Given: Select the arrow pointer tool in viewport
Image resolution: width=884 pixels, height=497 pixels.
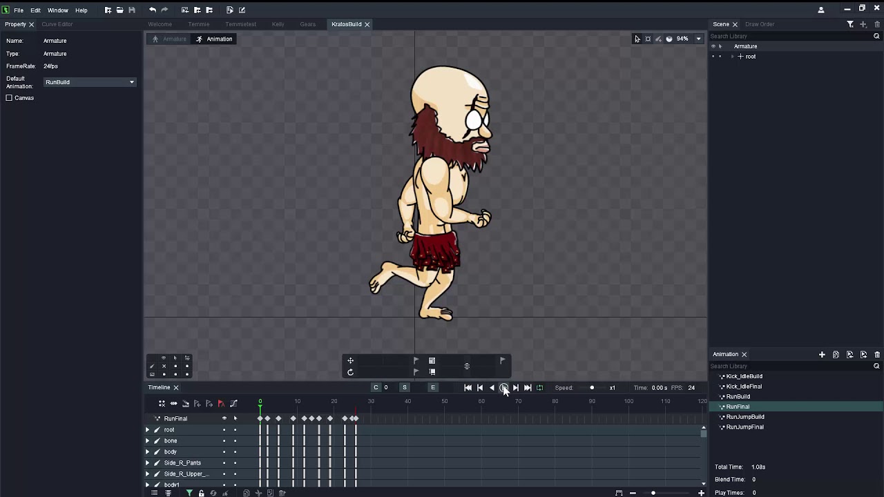Looking at the screenshot, I should [x=637, y=39].
